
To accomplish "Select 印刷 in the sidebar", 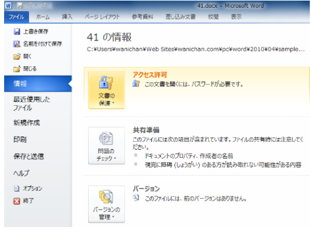I will 20,140.
